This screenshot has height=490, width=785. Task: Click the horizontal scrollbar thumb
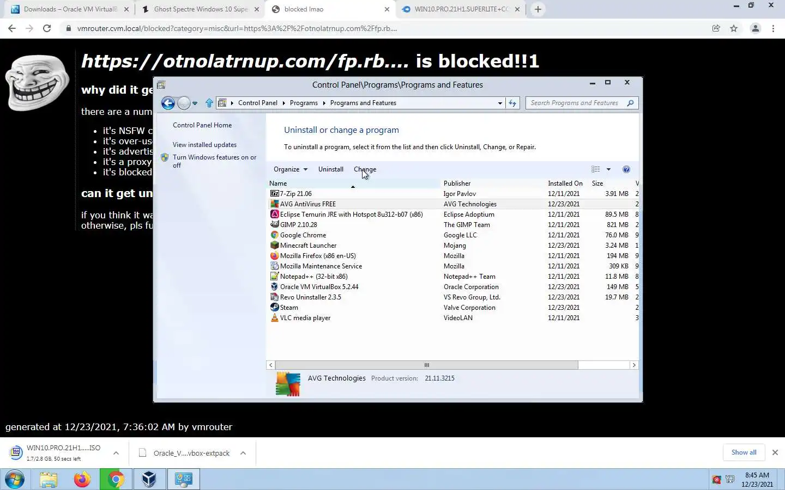click(427, 365)
